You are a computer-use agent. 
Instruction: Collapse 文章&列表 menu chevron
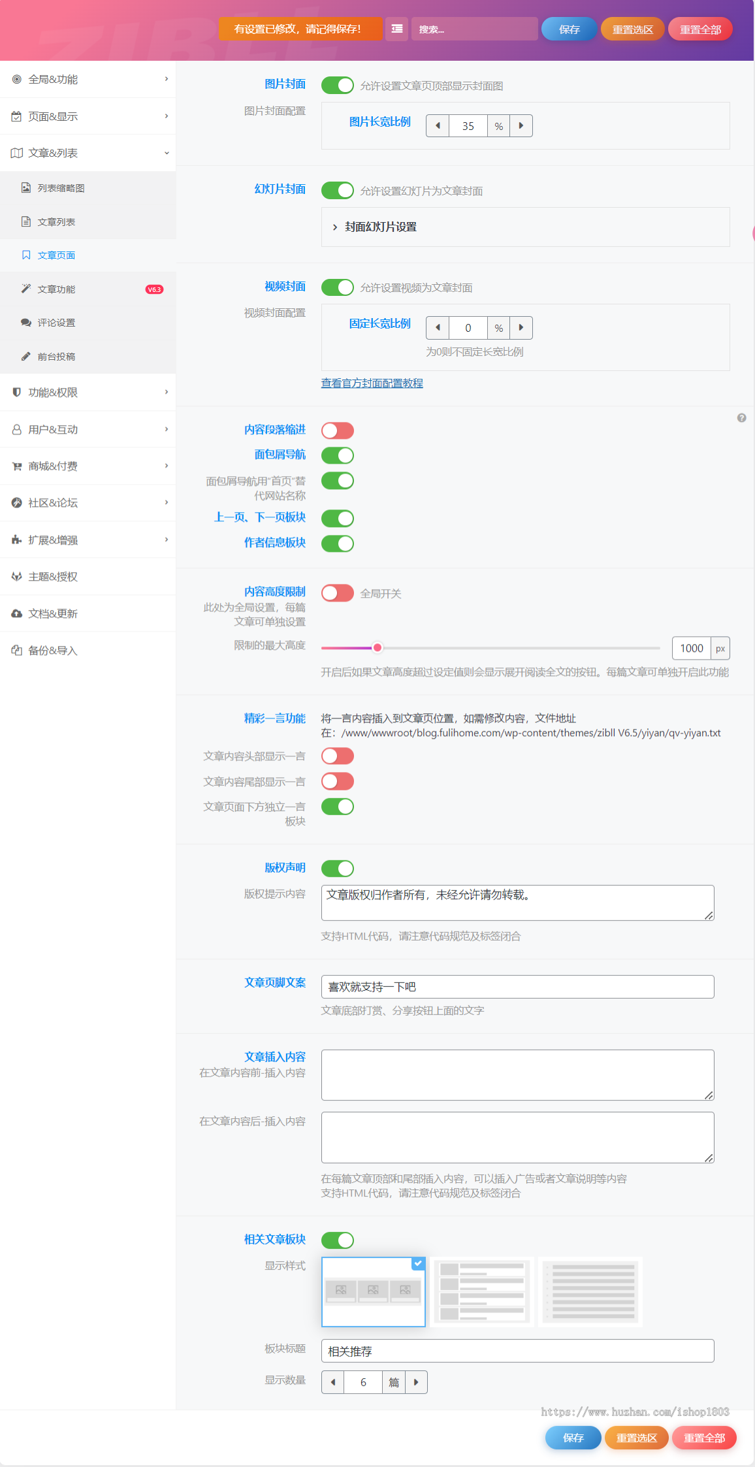167,153
